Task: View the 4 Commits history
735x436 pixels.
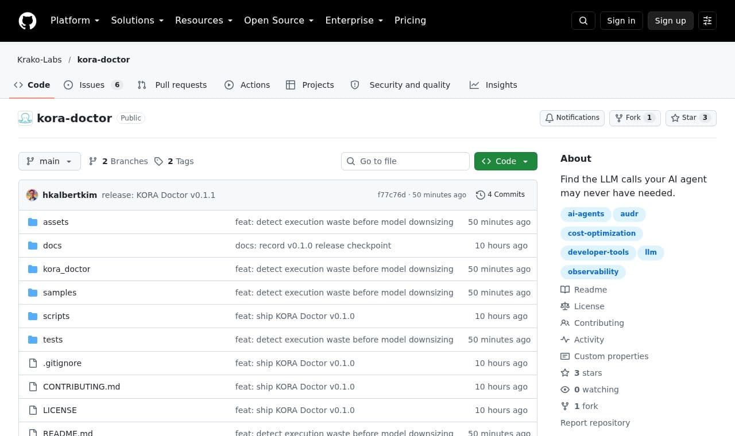Action: point(500,195)
